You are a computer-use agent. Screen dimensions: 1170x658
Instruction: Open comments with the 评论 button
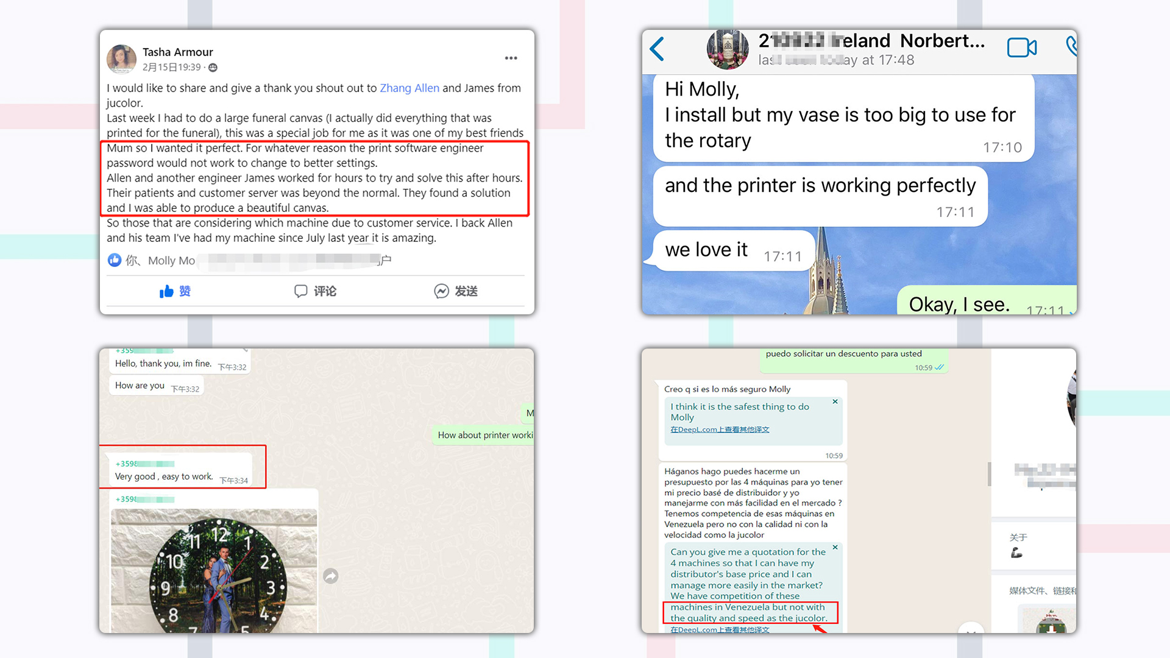coord(316,291)
